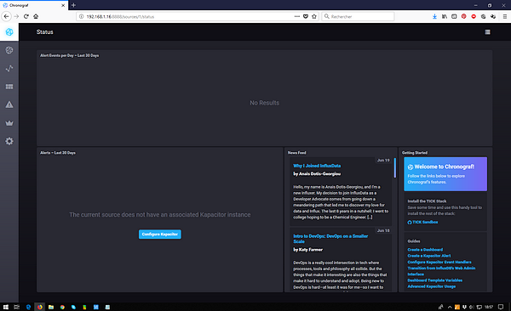The image size is (511, 311).
Task: Save page to Pocket icon
Action: (x=306, y=16)
